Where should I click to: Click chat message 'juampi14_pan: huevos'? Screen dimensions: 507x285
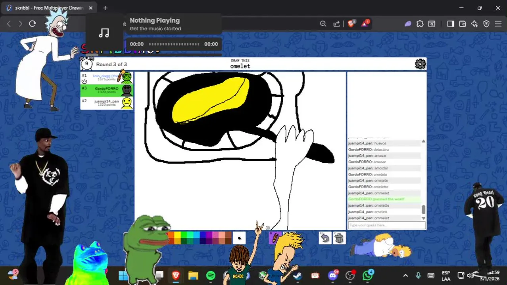367,143
